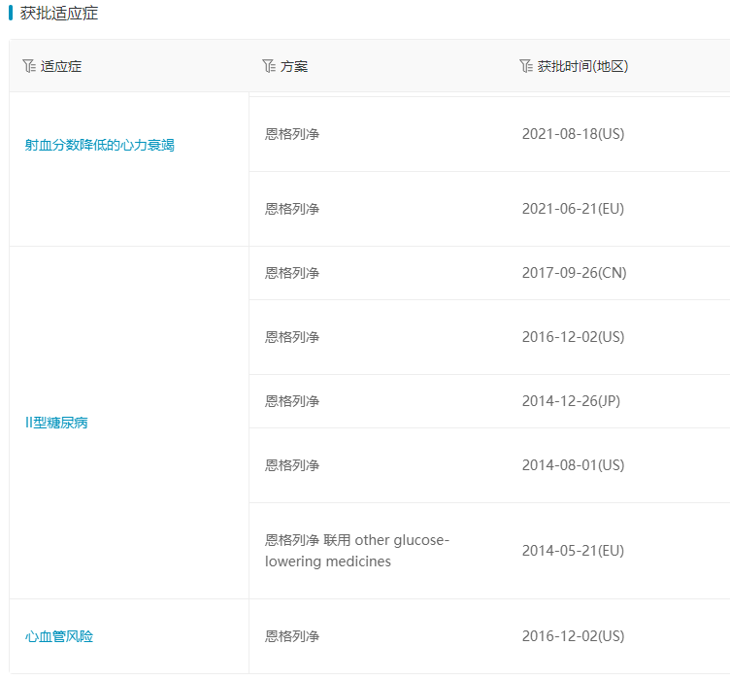730x680 pixels.
Task: Click the 2014-05-21(EU) approval date
Action: tap(573, 551)
